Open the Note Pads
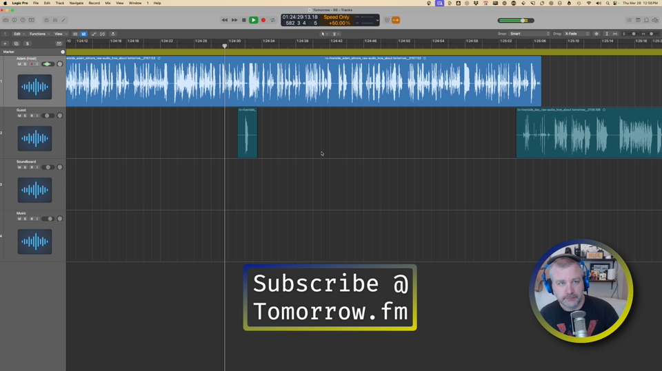 pos(638,20)
